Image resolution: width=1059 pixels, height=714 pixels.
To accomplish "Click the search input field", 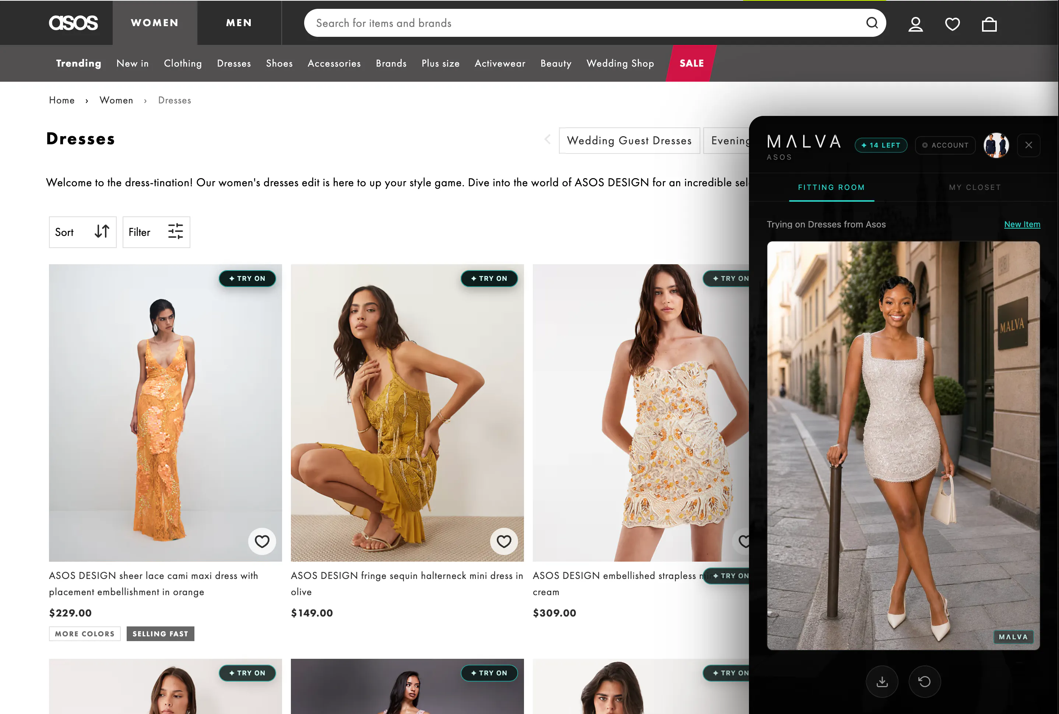I will [588, 23].
